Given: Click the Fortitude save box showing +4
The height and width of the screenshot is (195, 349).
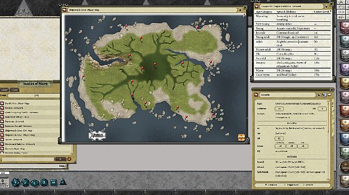Looking at the screenshot, I should [280, 146].
